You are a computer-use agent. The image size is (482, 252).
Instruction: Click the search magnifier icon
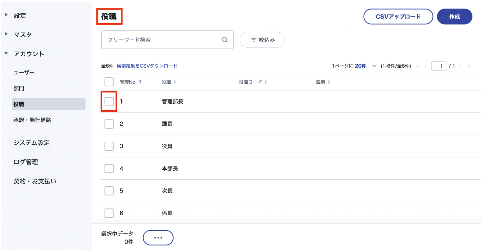click(225, 40)
